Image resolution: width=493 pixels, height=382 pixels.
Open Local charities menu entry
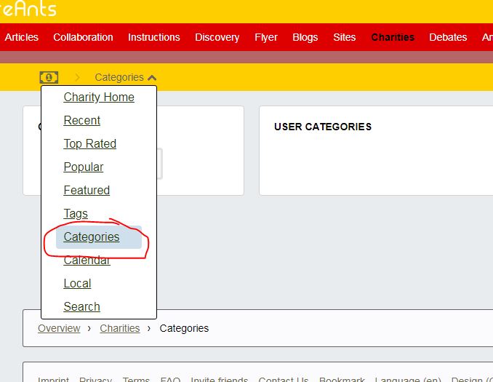click(x=77, y=284)
